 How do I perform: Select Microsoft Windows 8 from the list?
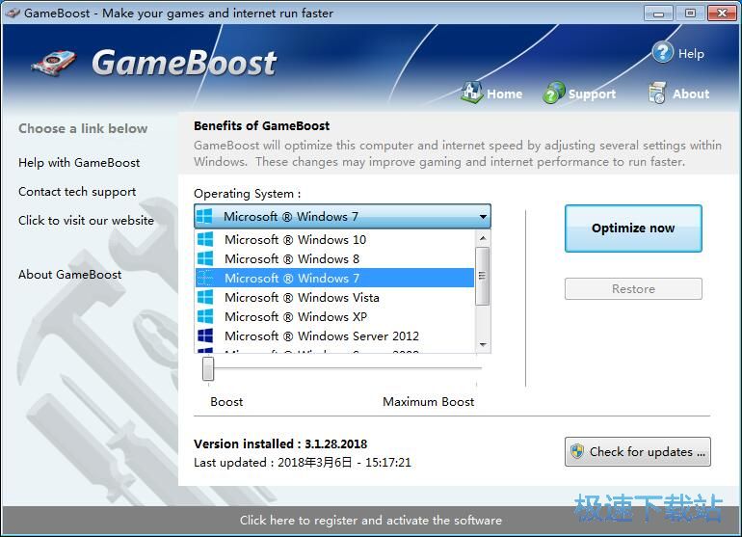pyautogui.click(x=334, y=258)
